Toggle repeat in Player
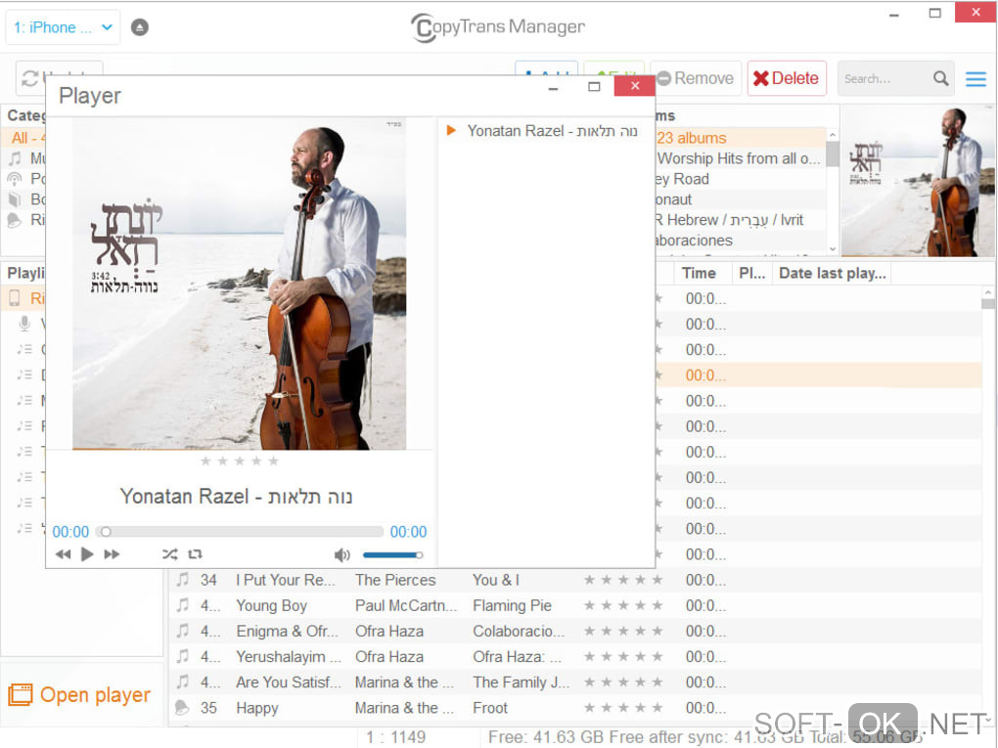The image size is (998, 748). [x=196, y=554]
